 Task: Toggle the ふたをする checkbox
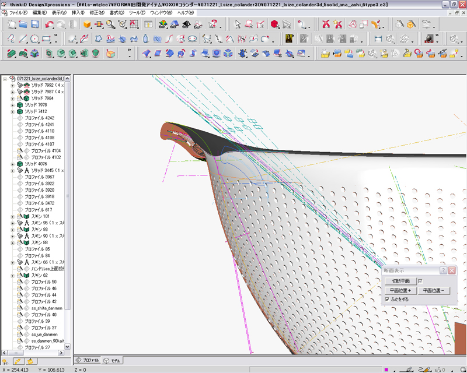pyautogui.click(x=387, y=299)
